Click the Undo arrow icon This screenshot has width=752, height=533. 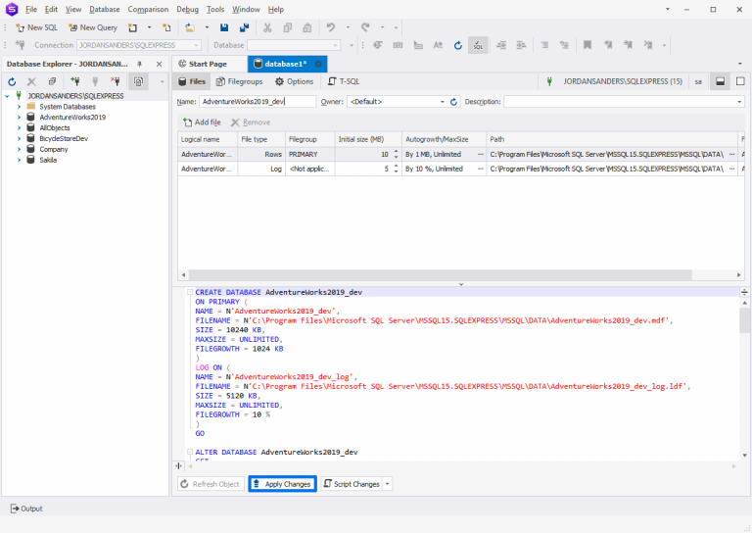point(331,27)
